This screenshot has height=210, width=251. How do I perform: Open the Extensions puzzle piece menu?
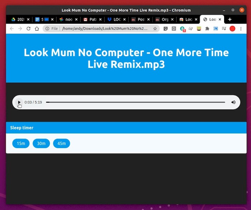click(x=207, y=28)
